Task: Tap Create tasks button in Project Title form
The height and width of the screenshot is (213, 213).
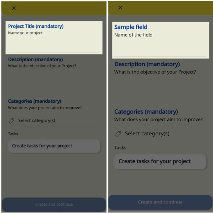Action: (54, 146)
